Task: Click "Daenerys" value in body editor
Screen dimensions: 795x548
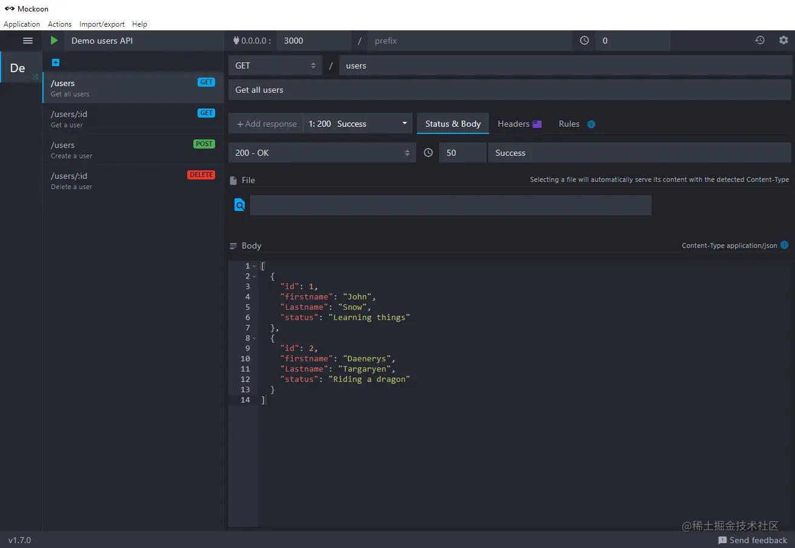Action: click(x=369, y=358)
